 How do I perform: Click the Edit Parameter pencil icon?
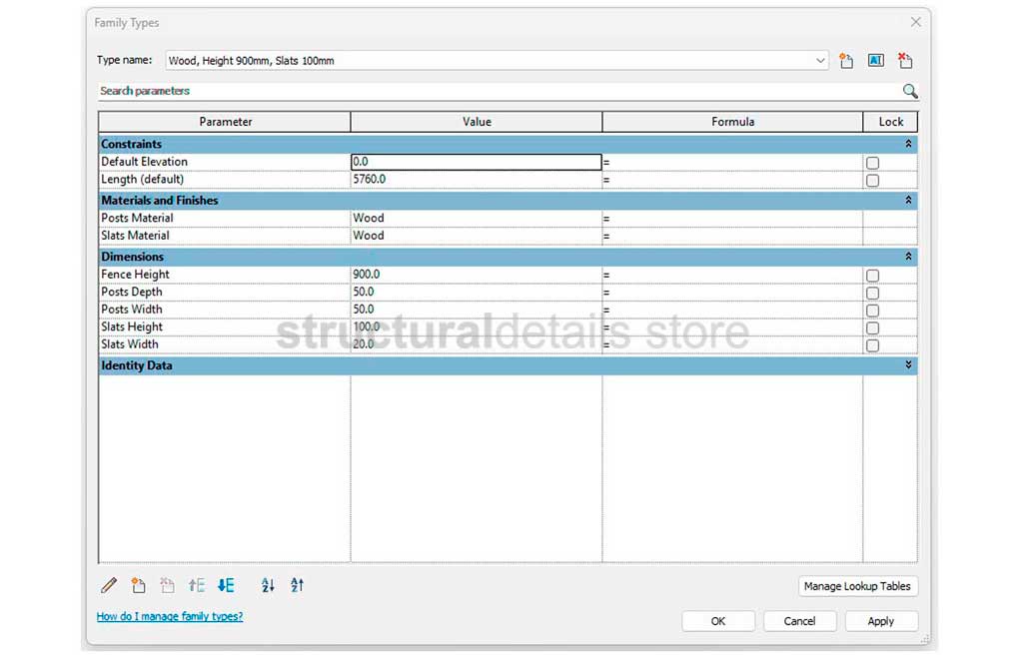[109, 586]
